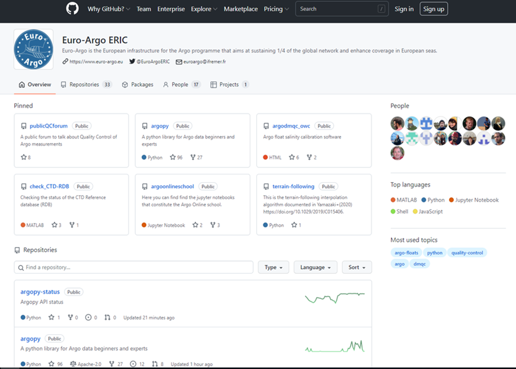Open the Language filter dropdown
Viewport: 516px width, 369px height.
coord(315,267)
